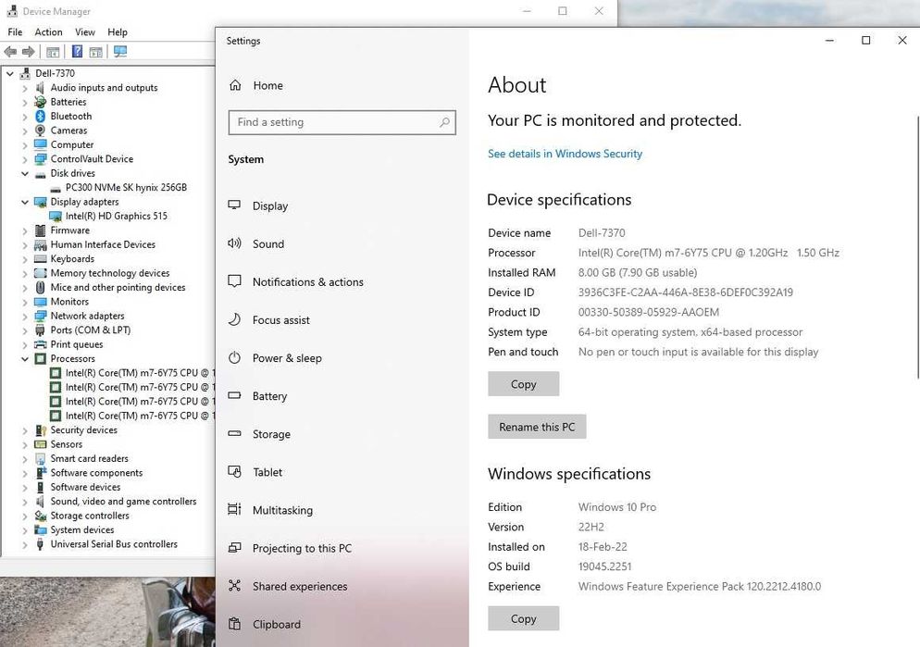Select Ports (COM & LPT) in tree

(x=91, y=330)
